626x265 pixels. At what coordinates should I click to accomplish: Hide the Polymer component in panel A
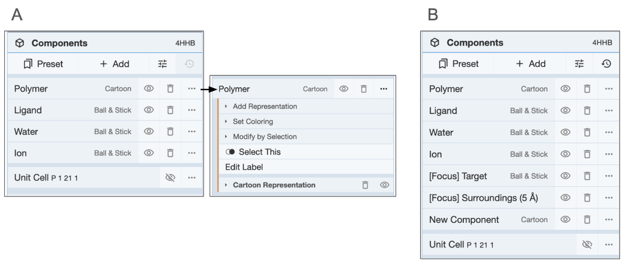point(149,88)
